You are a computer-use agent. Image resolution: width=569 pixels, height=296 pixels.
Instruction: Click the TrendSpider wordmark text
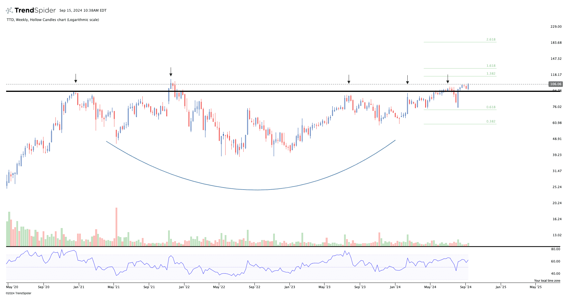tap(35, 10)
